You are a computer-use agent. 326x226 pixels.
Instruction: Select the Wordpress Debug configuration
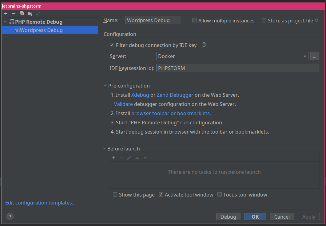click(50, 30)
